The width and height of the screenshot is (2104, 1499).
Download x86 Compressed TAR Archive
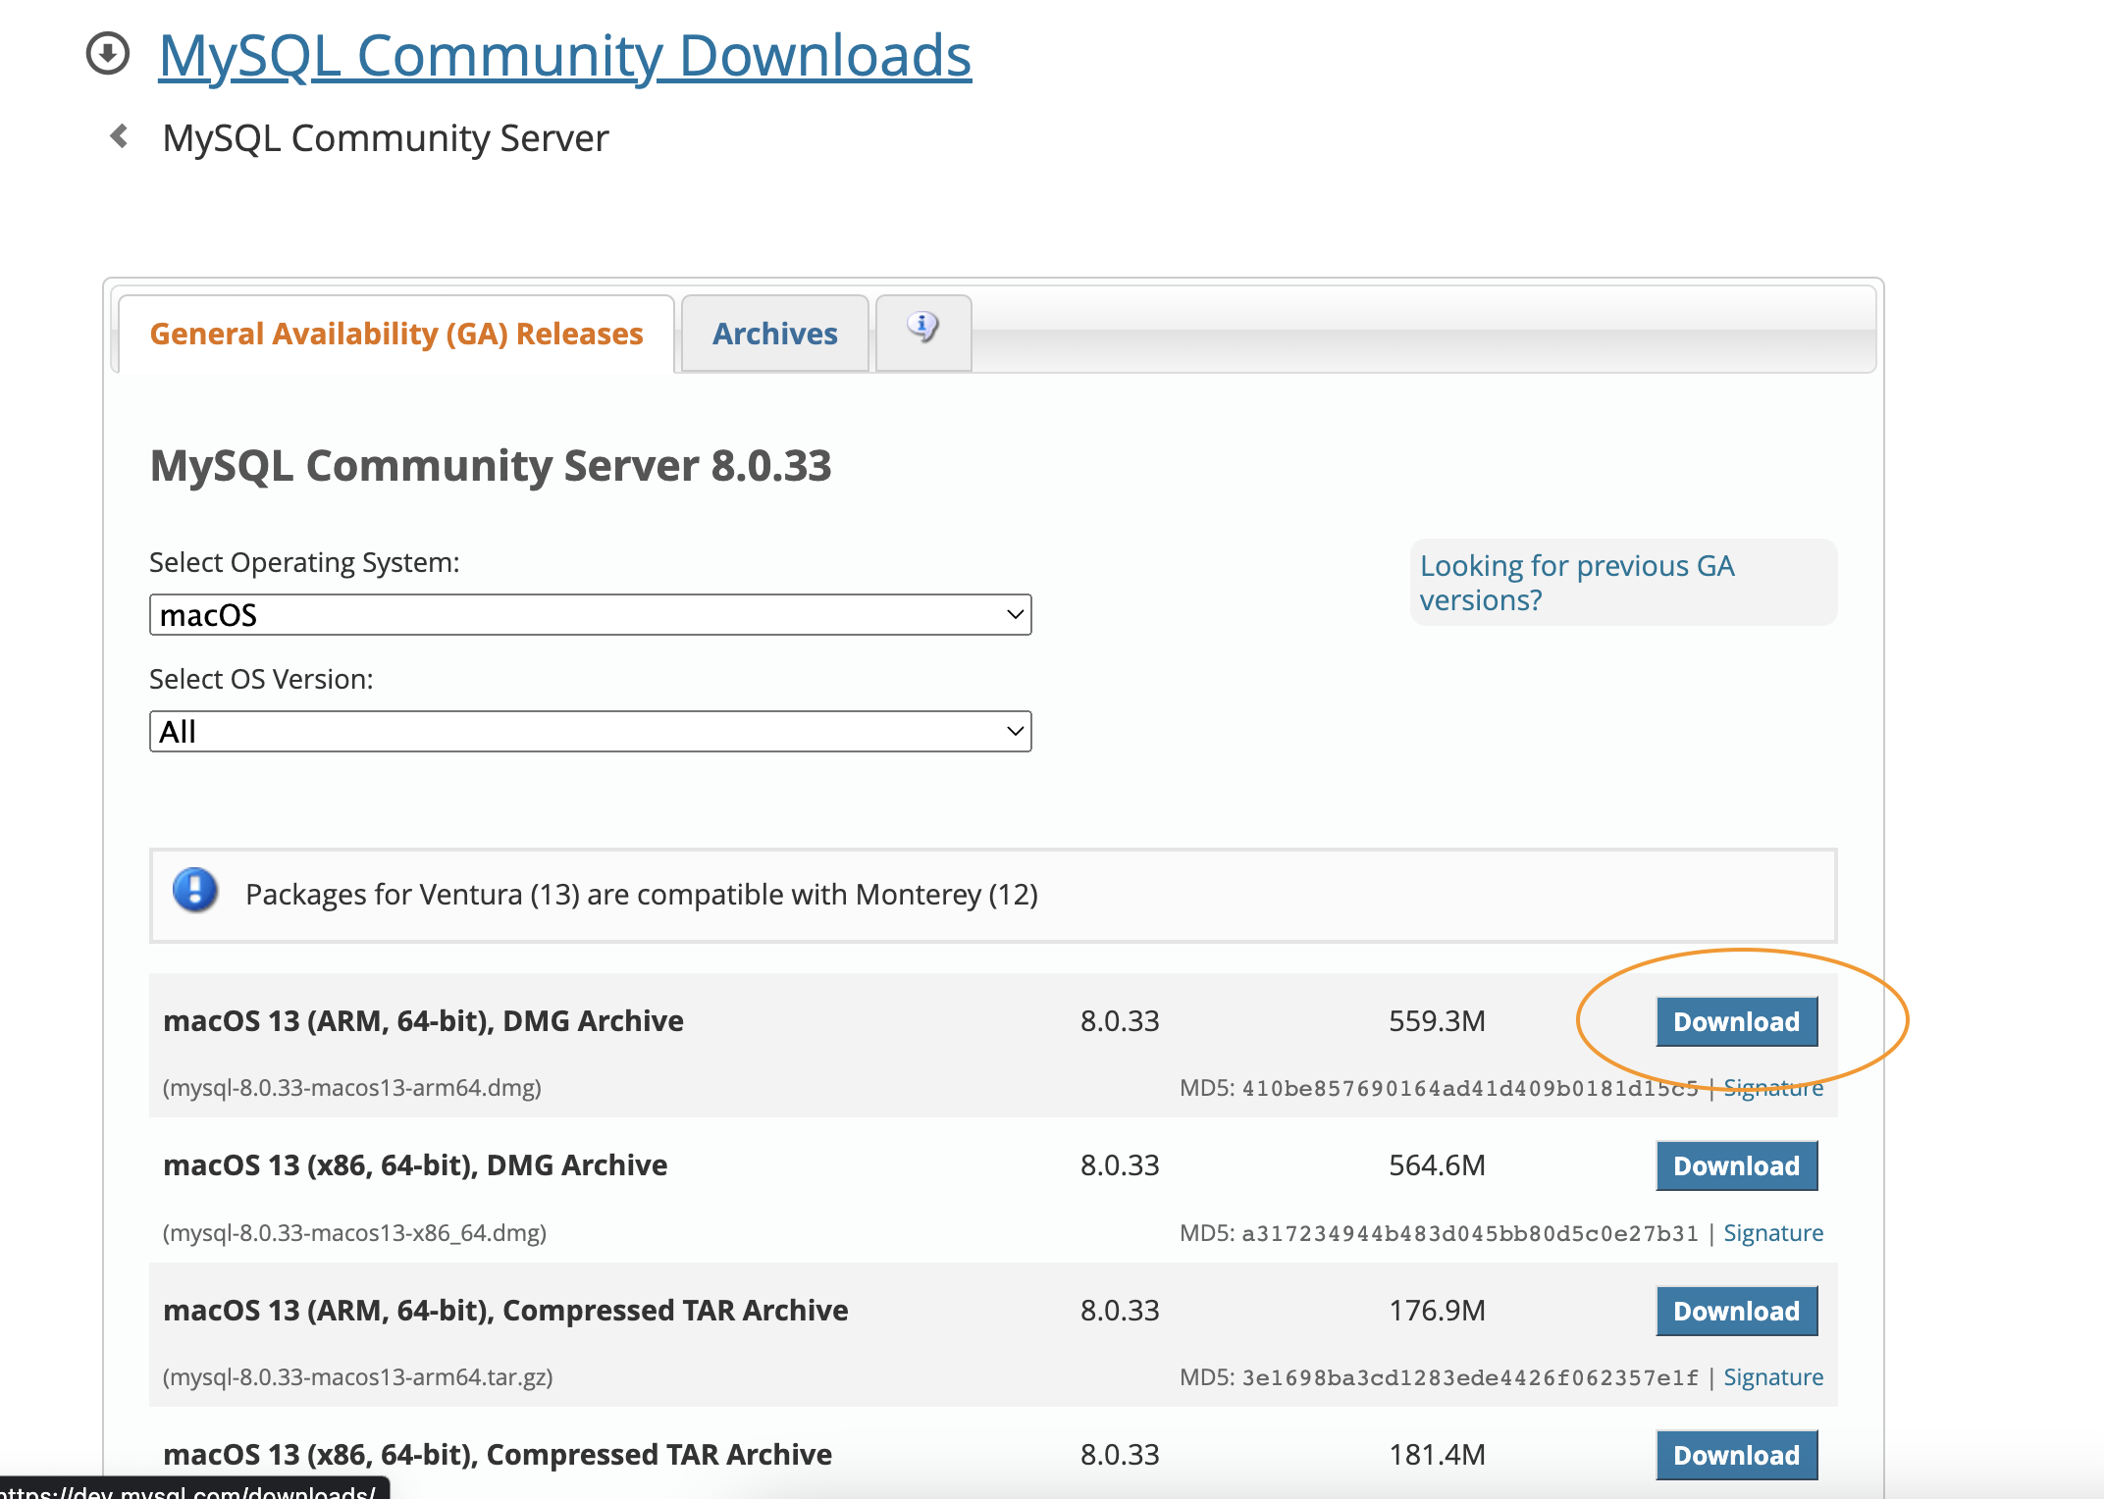pos(1736,1455)
